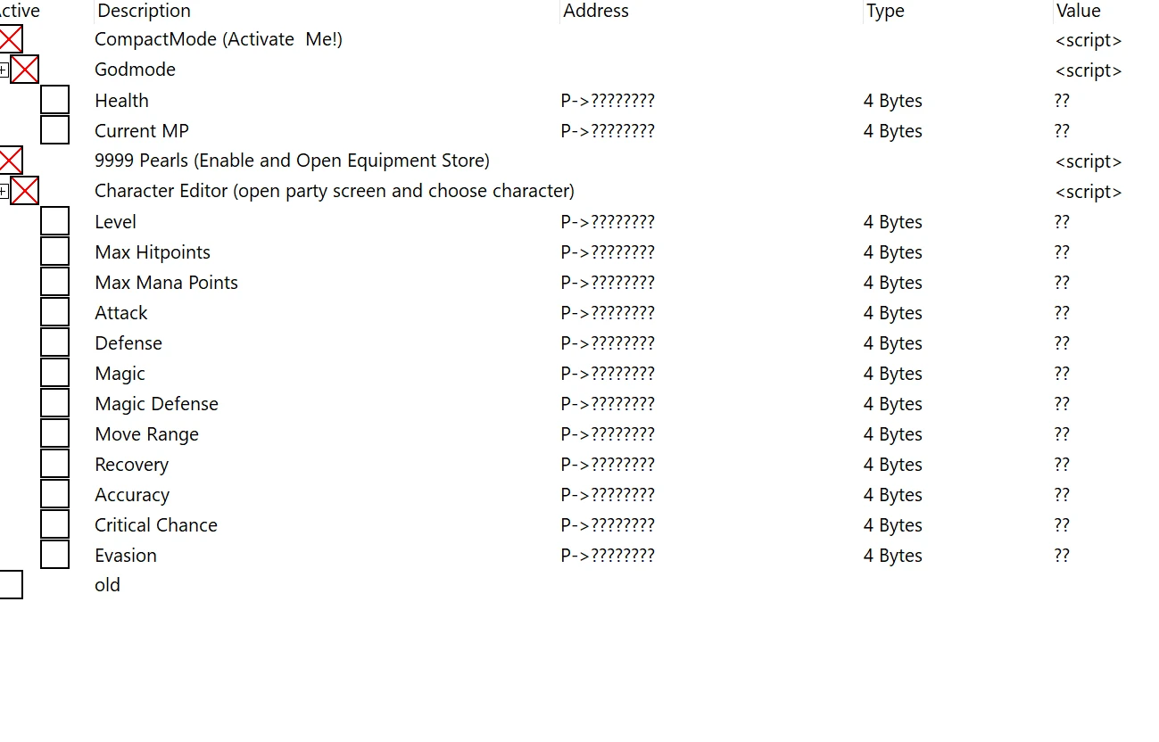The image size is (1159, 742).
Task: Click the Evasion address pointer cell
Action: tap(608, 555)
